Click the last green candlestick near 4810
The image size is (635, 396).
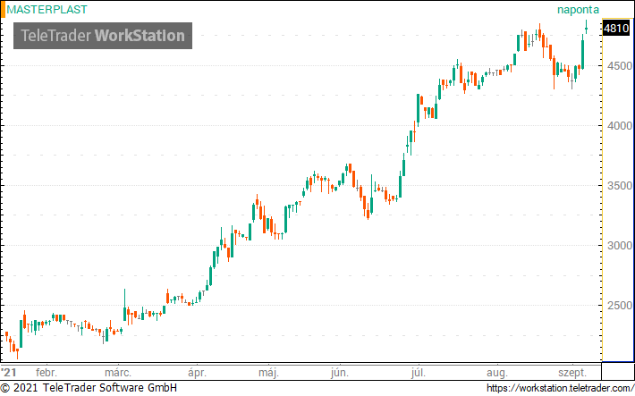(x=586, y=28)
